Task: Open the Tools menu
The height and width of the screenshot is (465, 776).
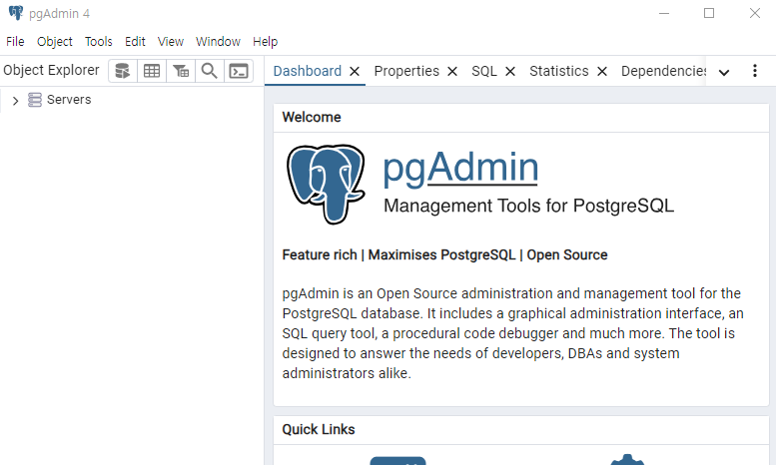Action: click(99, 42)
